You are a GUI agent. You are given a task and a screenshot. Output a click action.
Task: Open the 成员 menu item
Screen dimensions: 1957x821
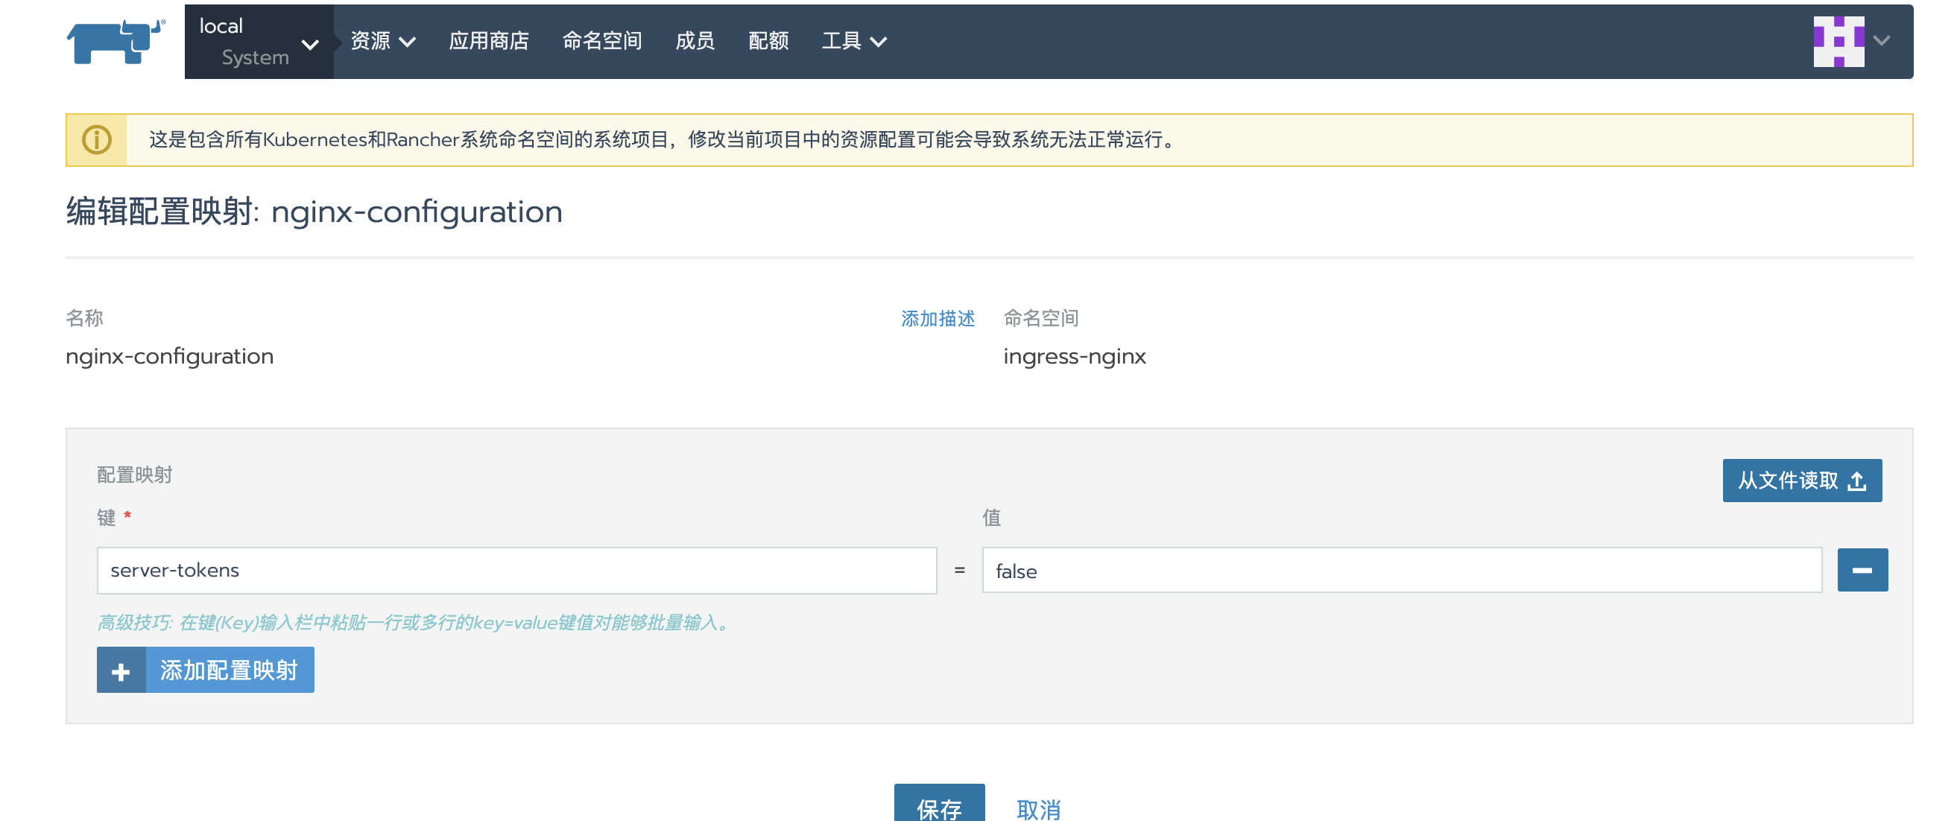[x=695, y=41]
